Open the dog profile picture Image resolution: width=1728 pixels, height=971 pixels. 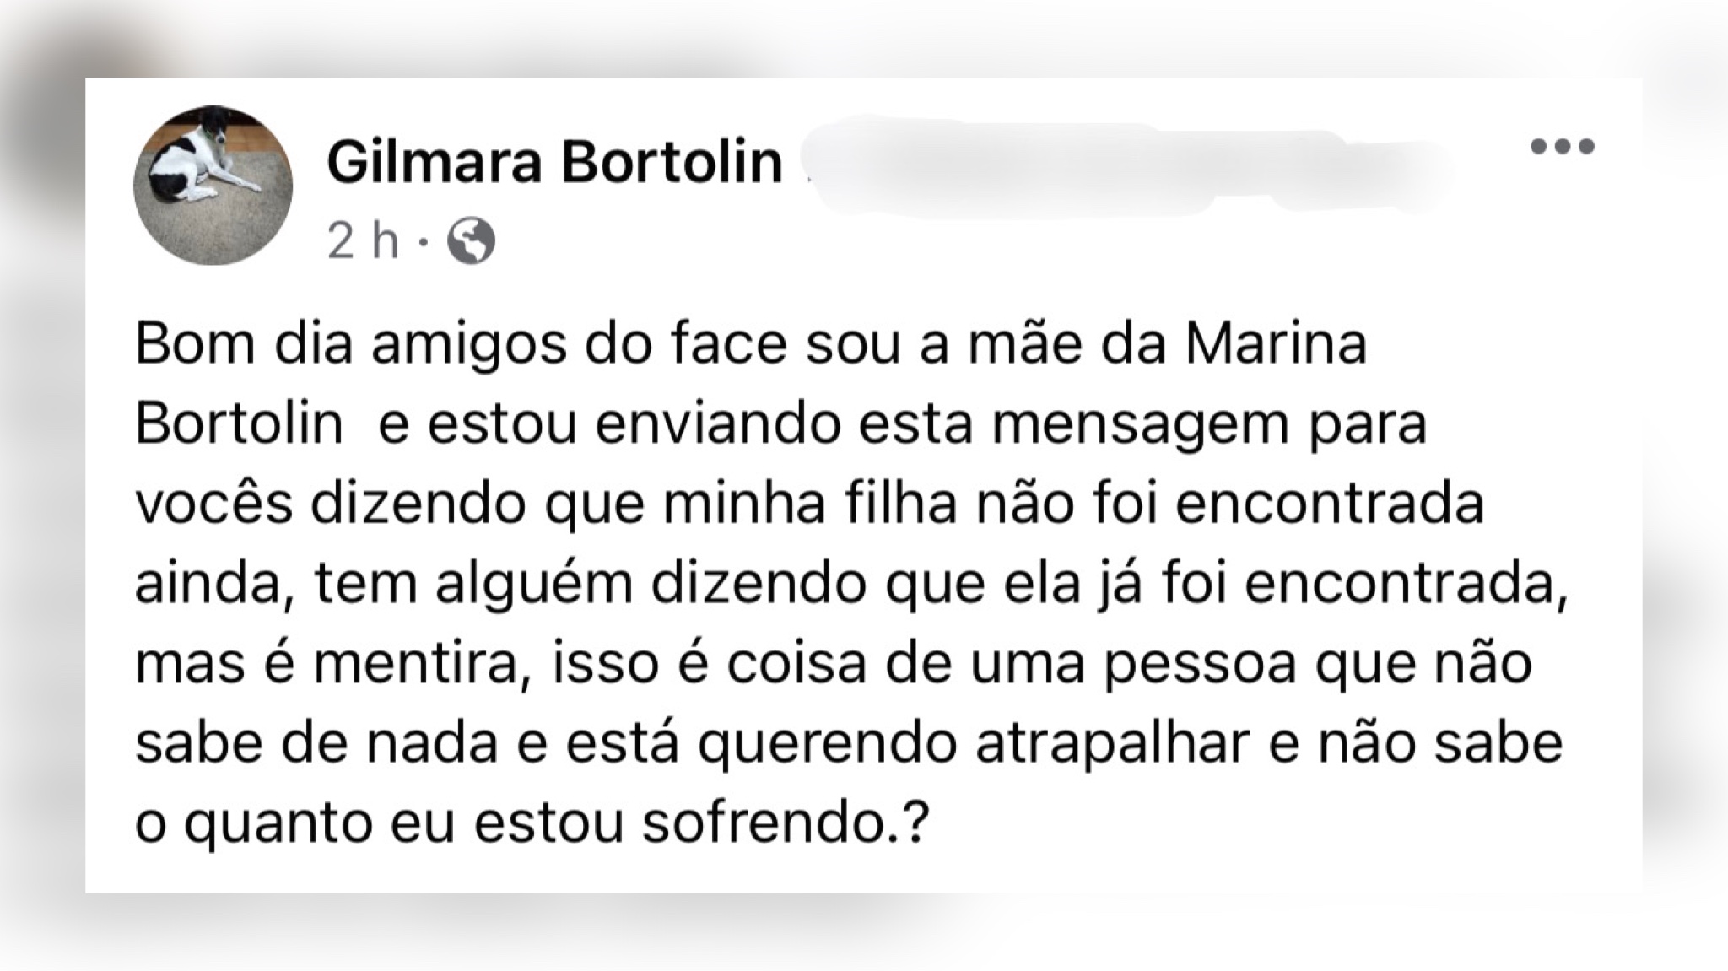pyautogui.click(x=213, y=185)
